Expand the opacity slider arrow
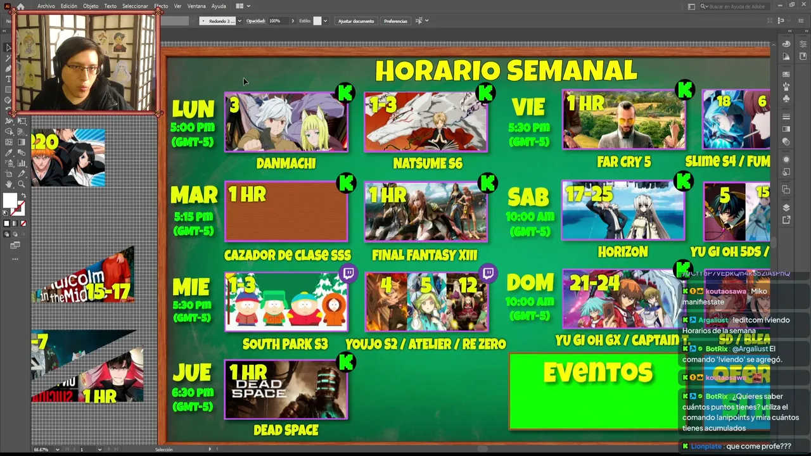Viewport: 811px width, 456px height. 293,21
